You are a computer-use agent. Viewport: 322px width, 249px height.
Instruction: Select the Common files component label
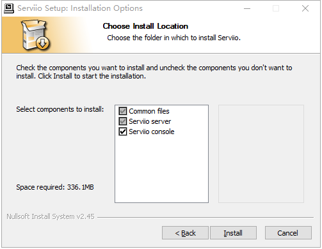(x=149, y=111)
